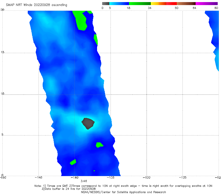
Task: Click the color bar label '64'
Action: coord(194,8)
